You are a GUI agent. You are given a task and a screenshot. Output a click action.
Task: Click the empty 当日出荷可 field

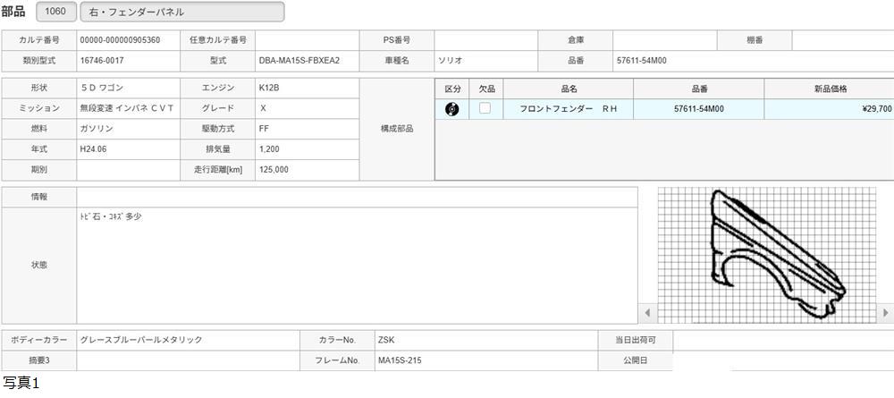[782, 341]
